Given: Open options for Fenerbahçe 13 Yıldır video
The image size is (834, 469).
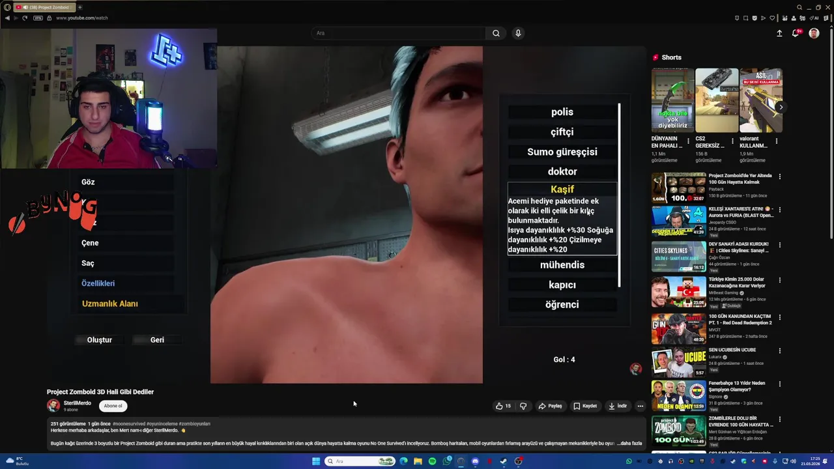Looking at the screenshot, I should [779, 384].
